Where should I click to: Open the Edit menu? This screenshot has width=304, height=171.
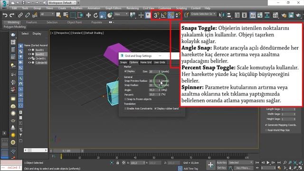pyautogui.click(x=14, y=8)
